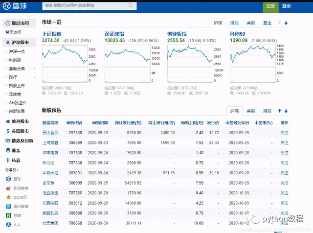Viewport: 313px width, 233px height.
Task: Open AH股溢价 in sidebar
Action: [x=18, y=103]
